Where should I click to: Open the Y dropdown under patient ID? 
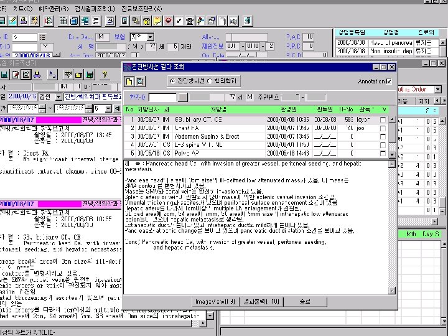point(47,46)
